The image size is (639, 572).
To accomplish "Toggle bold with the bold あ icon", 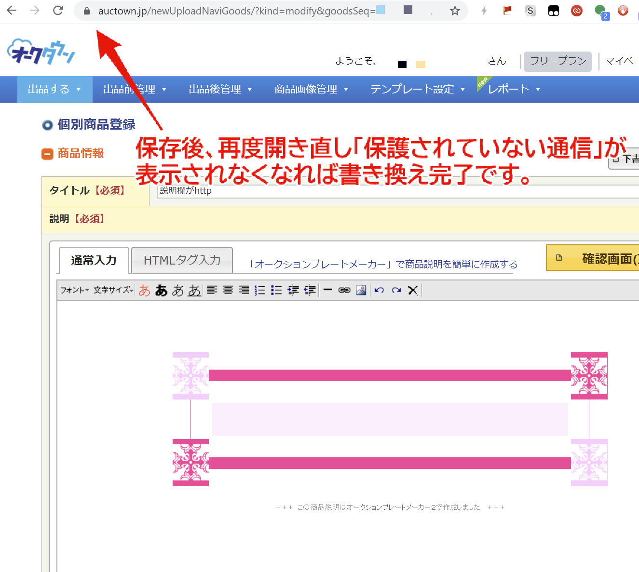I will pyautogui.click(x=161, y=290).
